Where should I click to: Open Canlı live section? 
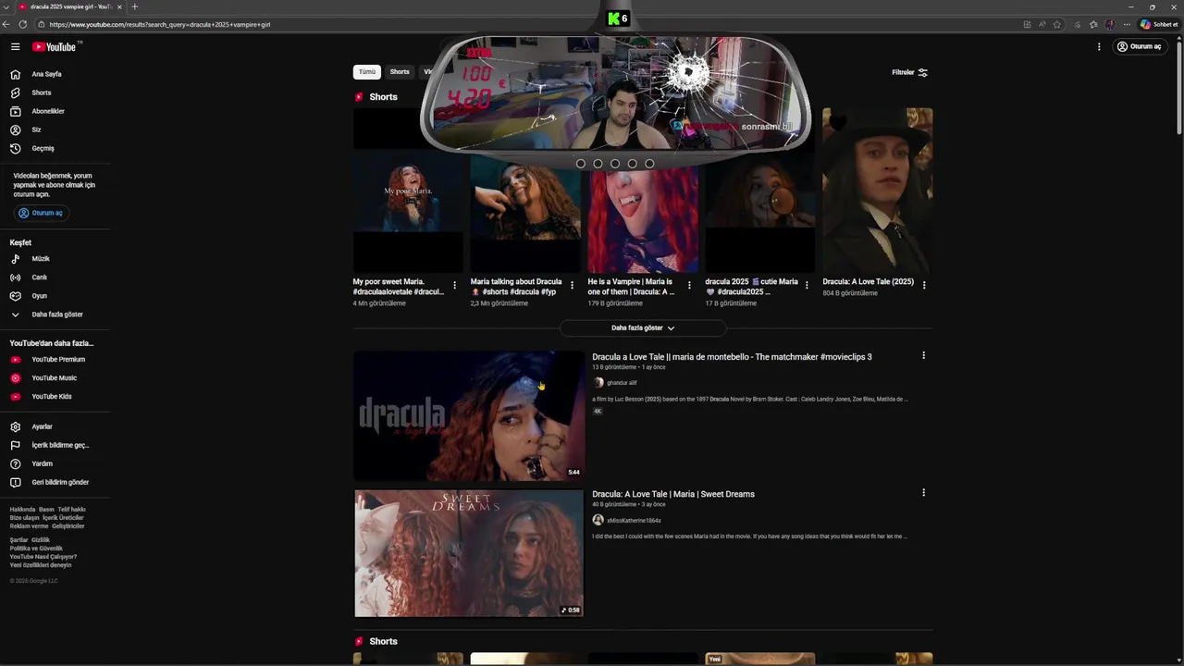55,277
